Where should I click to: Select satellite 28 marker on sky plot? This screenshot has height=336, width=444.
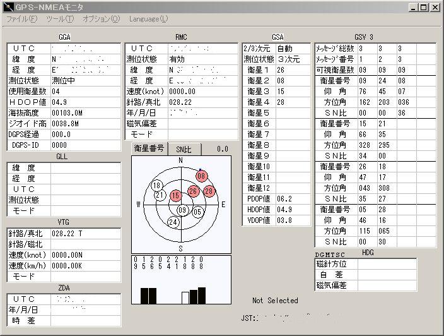coord(209,191)
